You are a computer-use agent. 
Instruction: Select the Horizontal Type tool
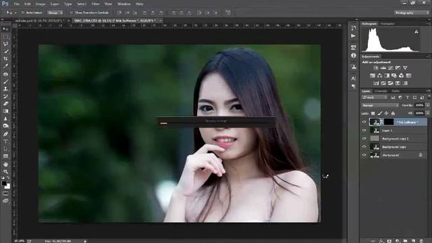(x=5, y=141)
